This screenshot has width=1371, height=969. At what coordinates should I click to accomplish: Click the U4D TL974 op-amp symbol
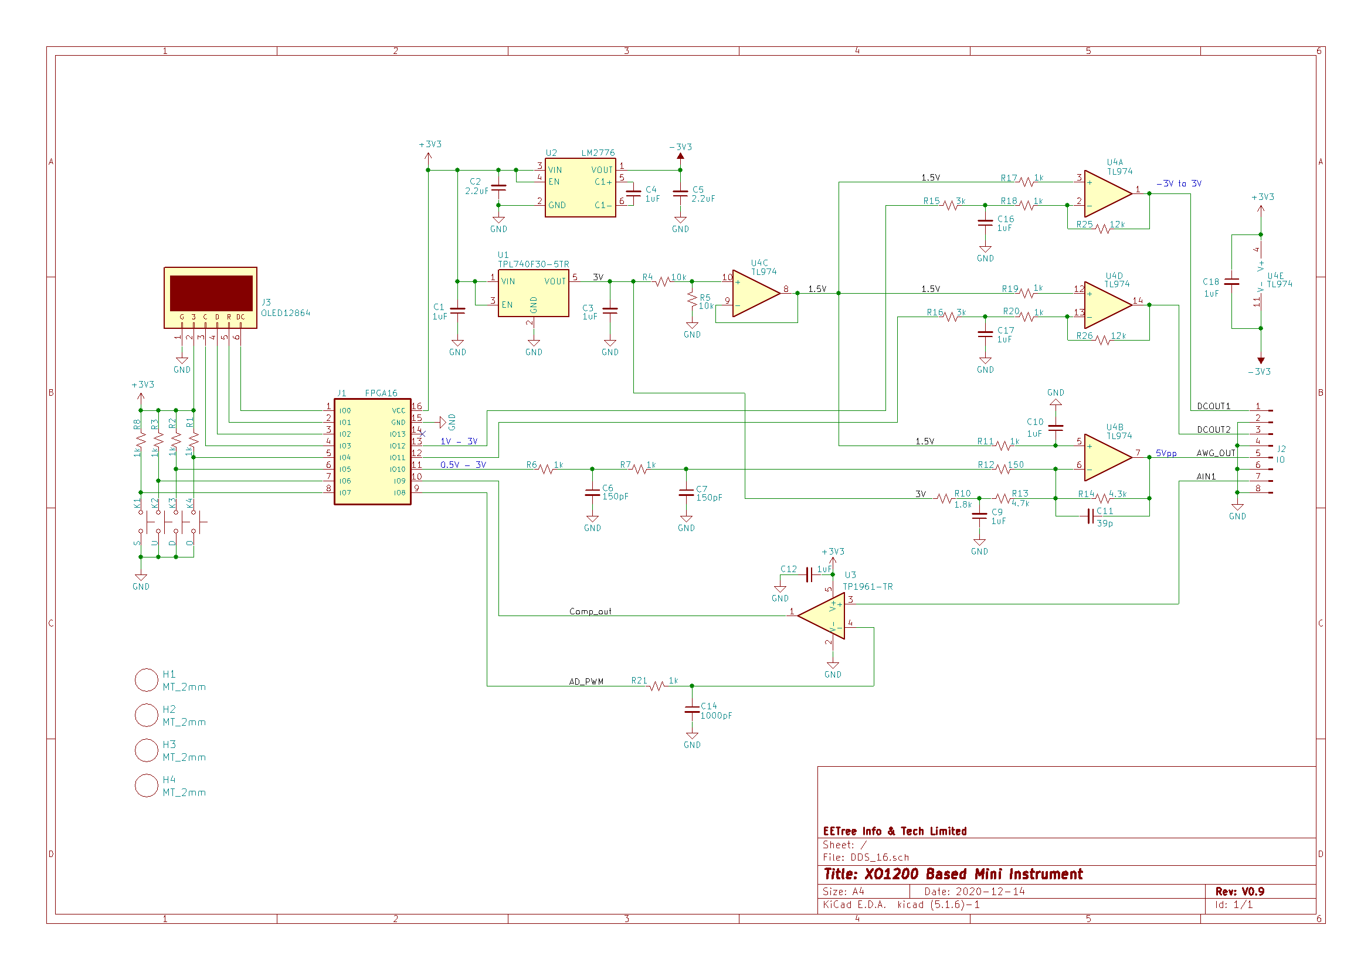(1108, 305)
